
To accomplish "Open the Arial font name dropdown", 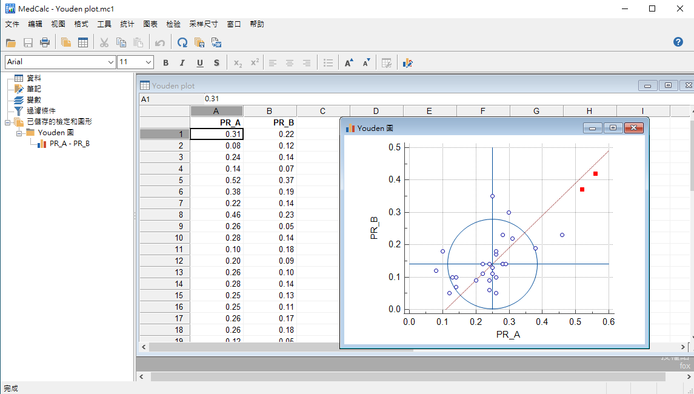I will coord(111,62).
